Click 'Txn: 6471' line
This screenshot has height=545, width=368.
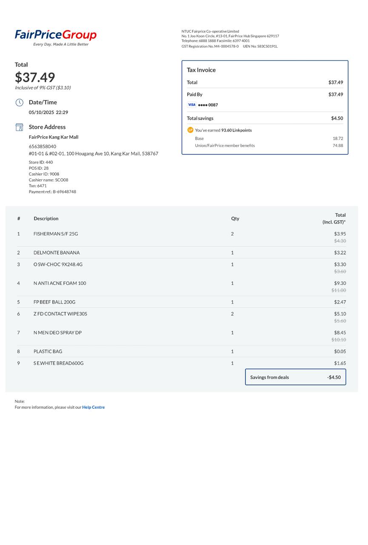click(x=38, y=186)
